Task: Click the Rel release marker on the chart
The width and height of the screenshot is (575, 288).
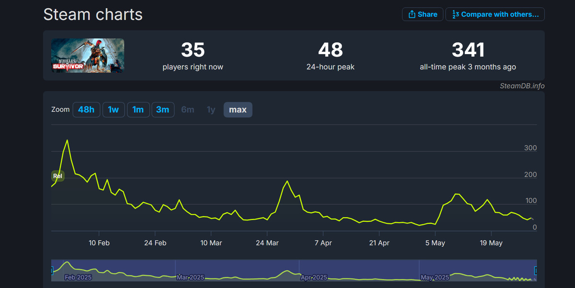Action: click(x=57, y=176)
